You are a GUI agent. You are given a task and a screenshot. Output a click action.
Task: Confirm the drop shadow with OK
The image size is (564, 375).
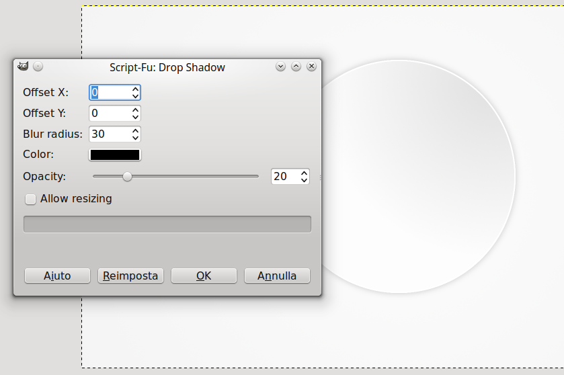tap(204, 276)
